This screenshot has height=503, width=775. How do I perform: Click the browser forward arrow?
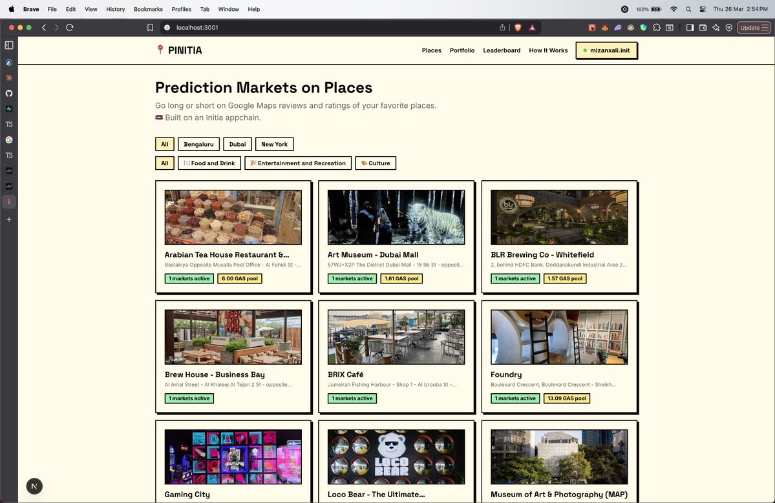(x=56, y=28)
